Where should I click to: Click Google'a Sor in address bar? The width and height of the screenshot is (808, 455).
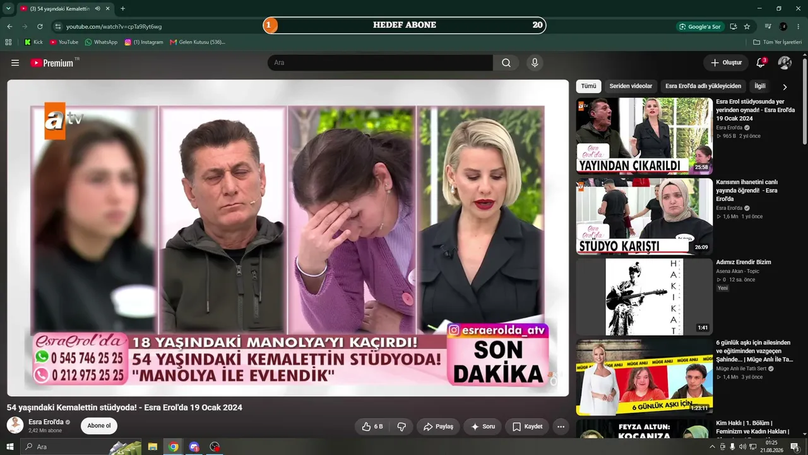pos(699,27)
